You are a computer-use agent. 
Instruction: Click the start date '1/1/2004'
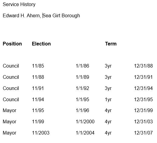[x=85, y=133]
